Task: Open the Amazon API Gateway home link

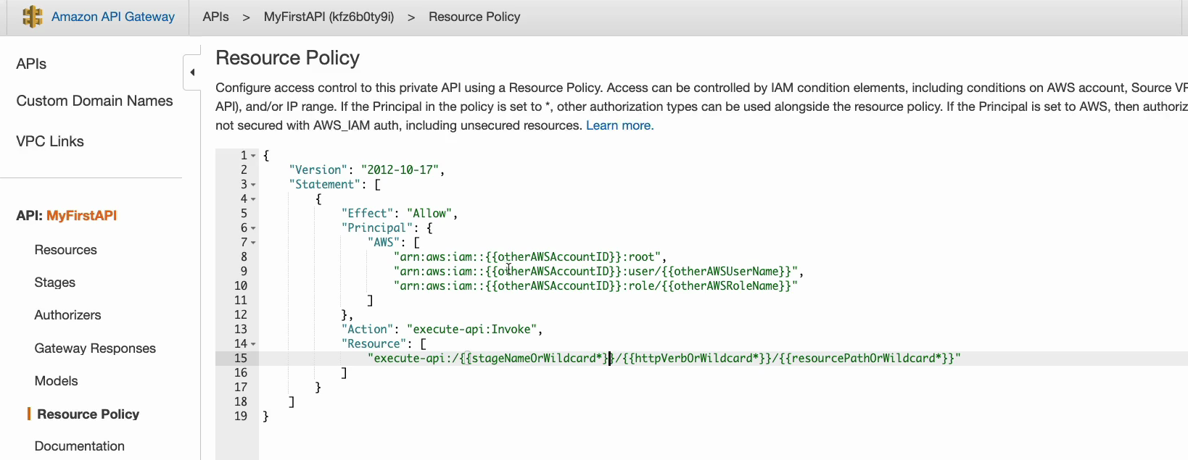Action: [113, 17]
